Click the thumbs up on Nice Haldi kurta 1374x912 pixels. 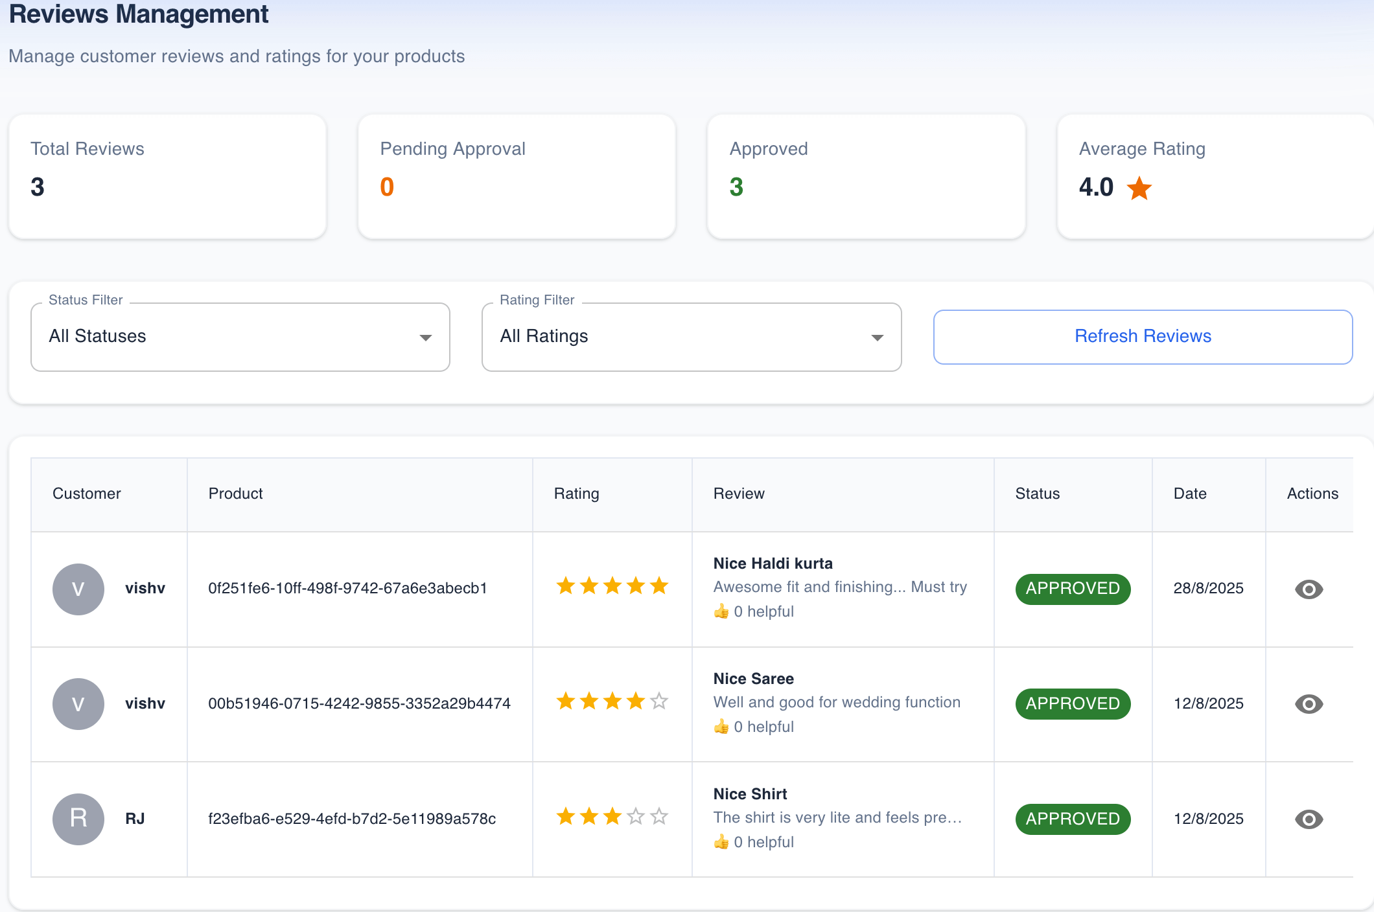pos(721,611)
